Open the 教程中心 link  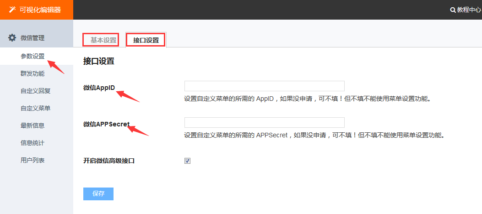pyautogui.click(x=468, y=10)
